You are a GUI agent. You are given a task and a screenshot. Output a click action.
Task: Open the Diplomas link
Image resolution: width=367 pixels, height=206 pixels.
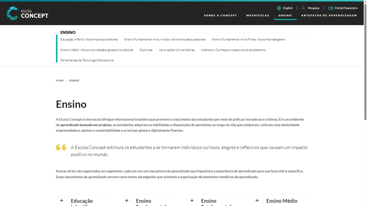pos(146,50)
